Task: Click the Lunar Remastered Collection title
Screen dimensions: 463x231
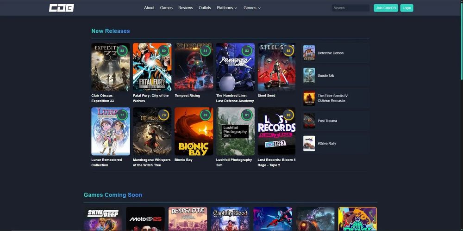Action: pos(106,162)
